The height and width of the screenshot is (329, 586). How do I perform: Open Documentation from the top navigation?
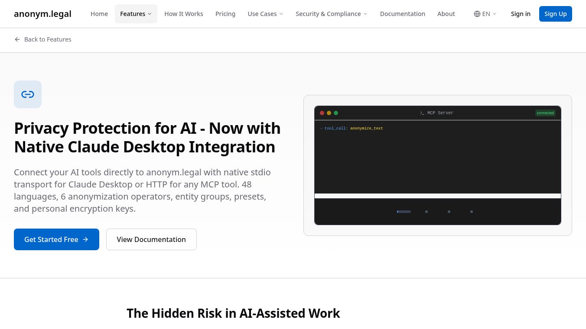403,14
